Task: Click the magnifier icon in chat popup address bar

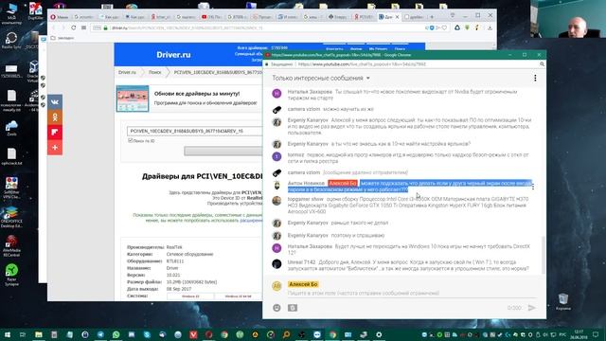Action: point(542,64)
